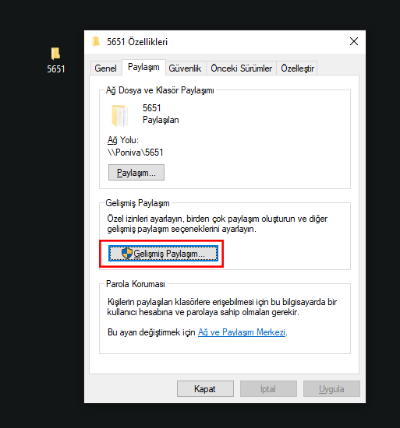Click the Paylaşım... button under Ağ Yolu

pos(136,173)
